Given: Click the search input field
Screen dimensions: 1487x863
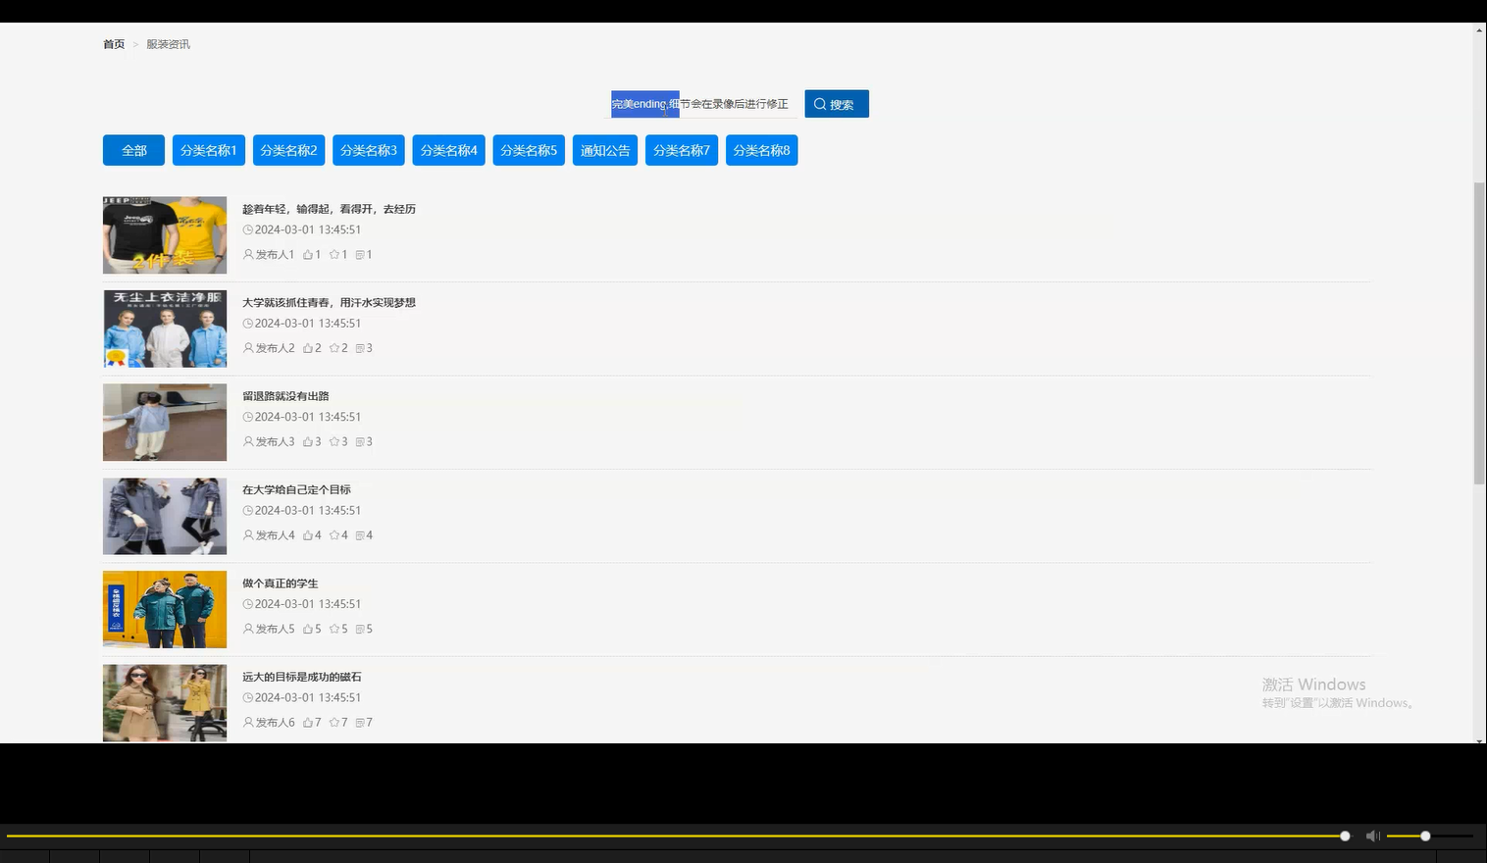Looking at the screenshot, I should (x=704, y=104).
